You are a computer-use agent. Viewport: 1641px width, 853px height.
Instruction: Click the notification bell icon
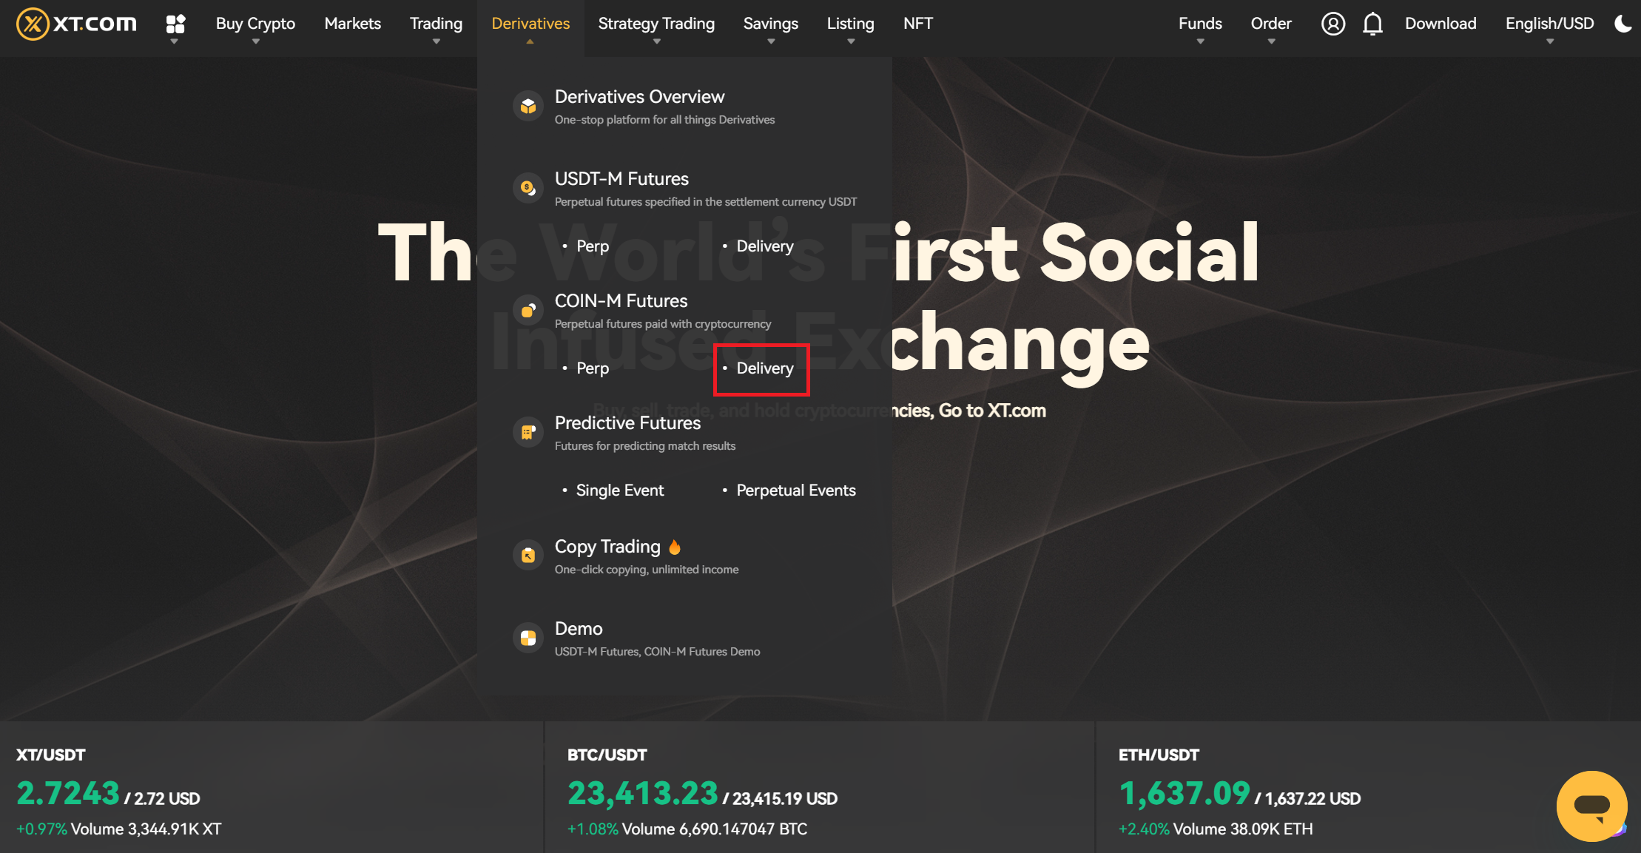(1372, 24)
